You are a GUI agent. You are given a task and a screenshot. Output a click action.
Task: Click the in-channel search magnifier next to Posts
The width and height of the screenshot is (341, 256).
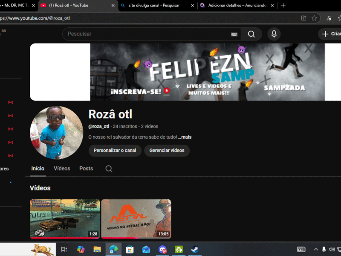tap(109, 169)
